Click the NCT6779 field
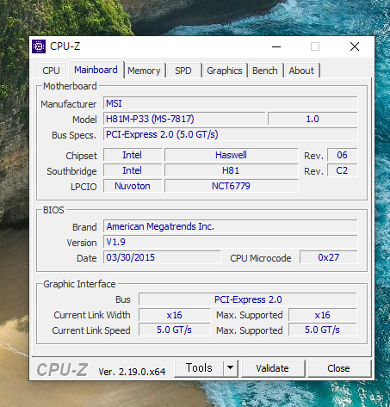The height and width of the screenshot is (407, 390). point(232,186)
